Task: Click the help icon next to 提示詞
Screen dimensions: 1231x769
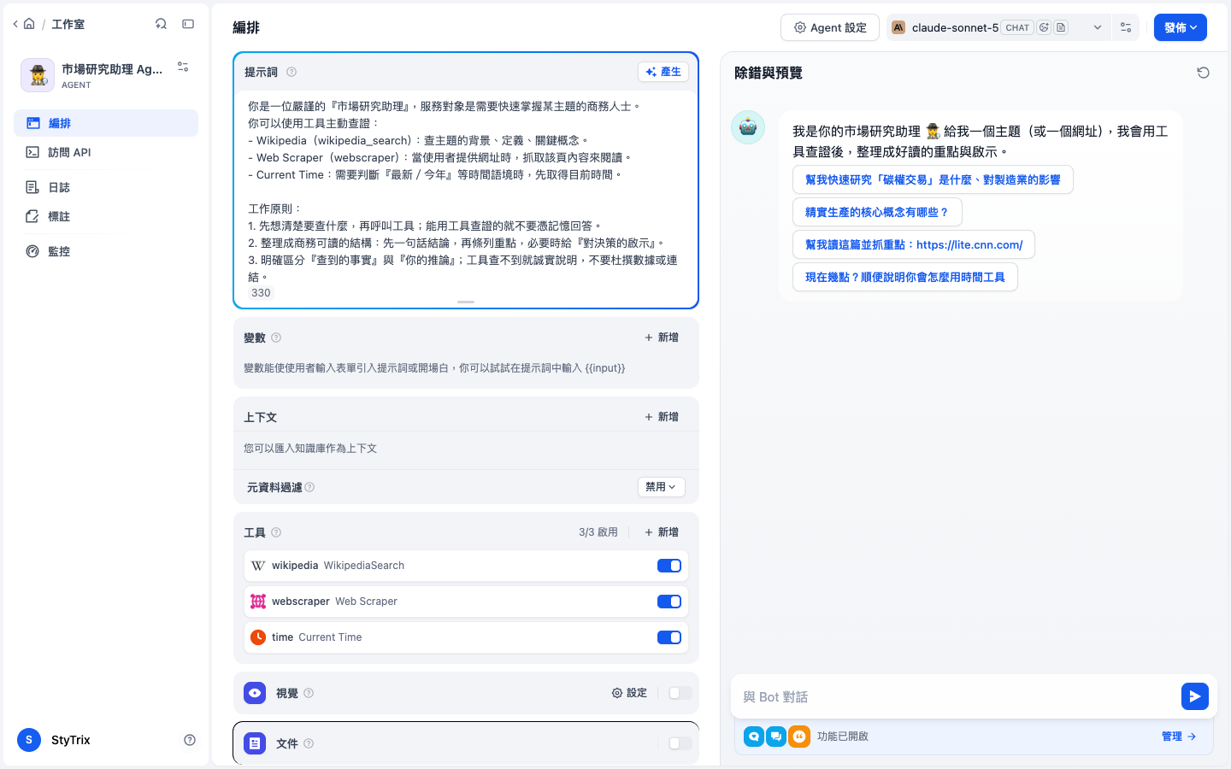Action: click(292, 72)
